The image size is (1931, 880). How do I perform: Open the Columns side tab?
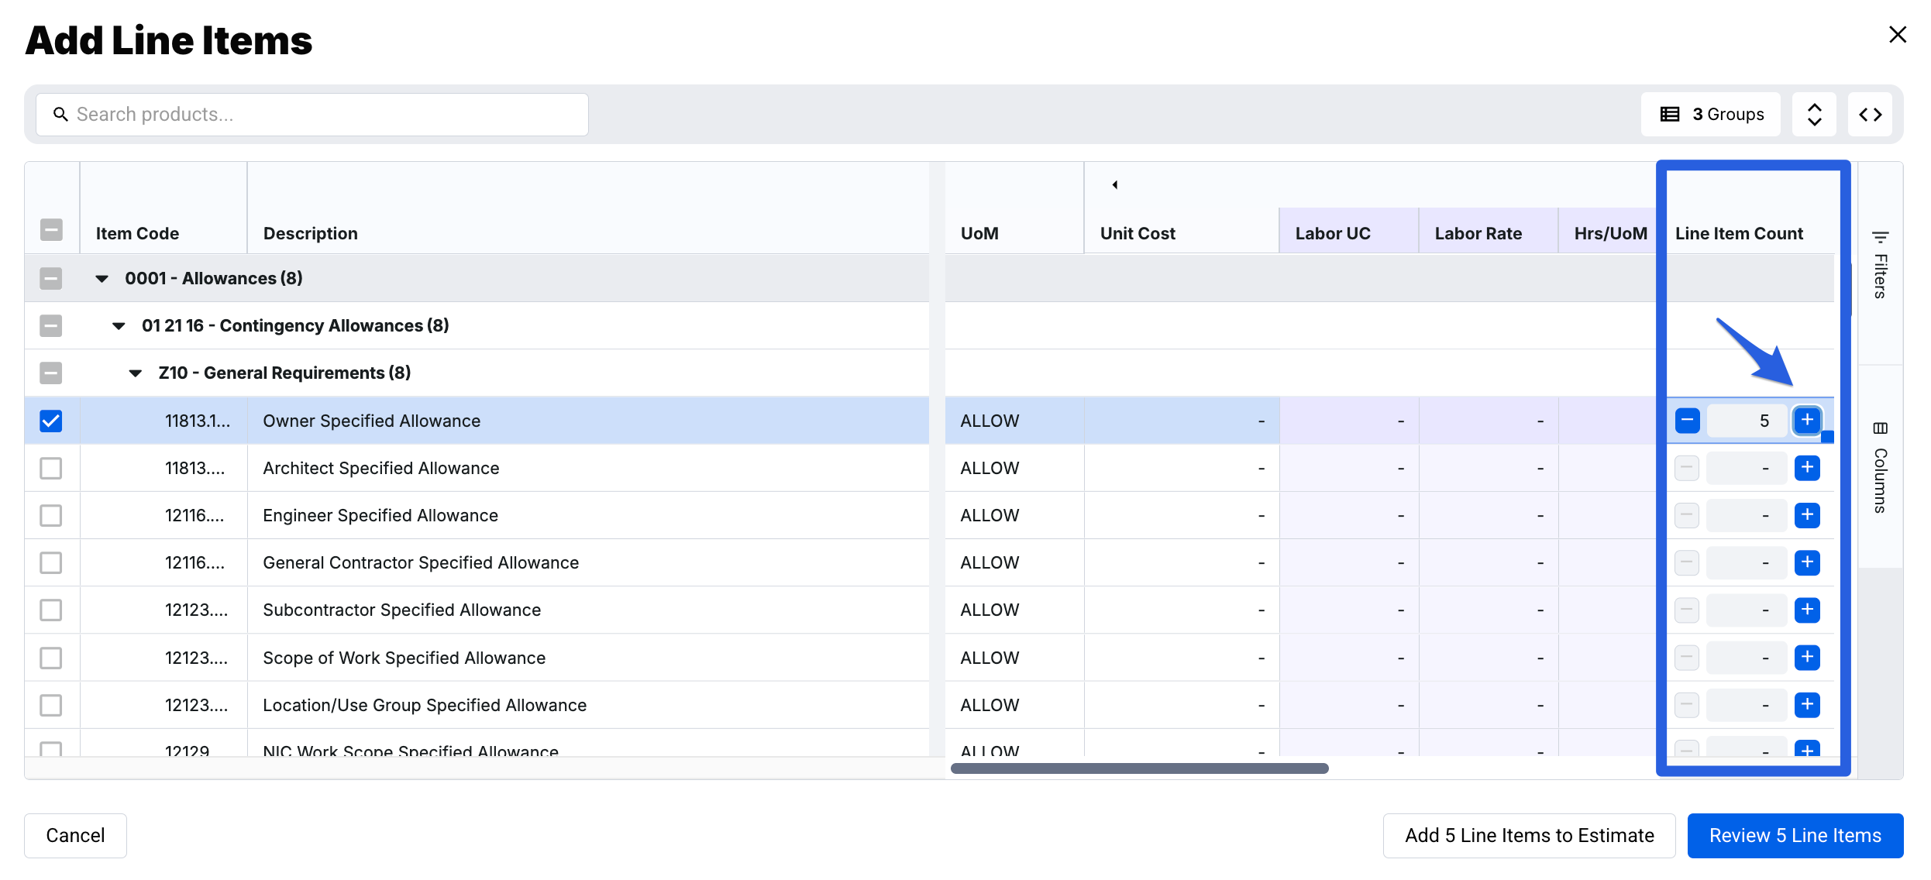tap(1880, 467)
